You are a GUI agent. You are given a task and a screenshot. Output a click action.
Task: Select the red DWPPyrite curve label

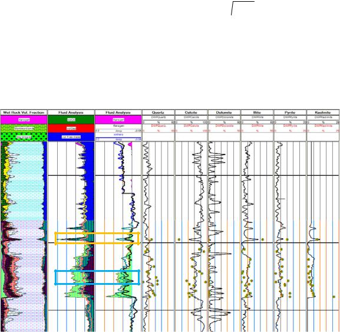(290, 126)
